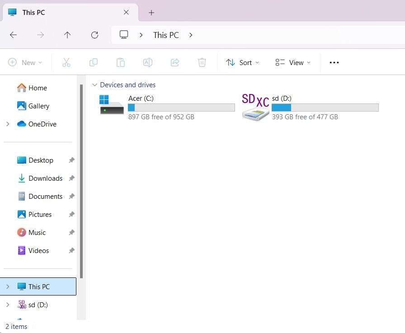Image resolution: width=405 pixels, height=333 pixels.
Task: Go up one folder level
Action: (67, 35)
